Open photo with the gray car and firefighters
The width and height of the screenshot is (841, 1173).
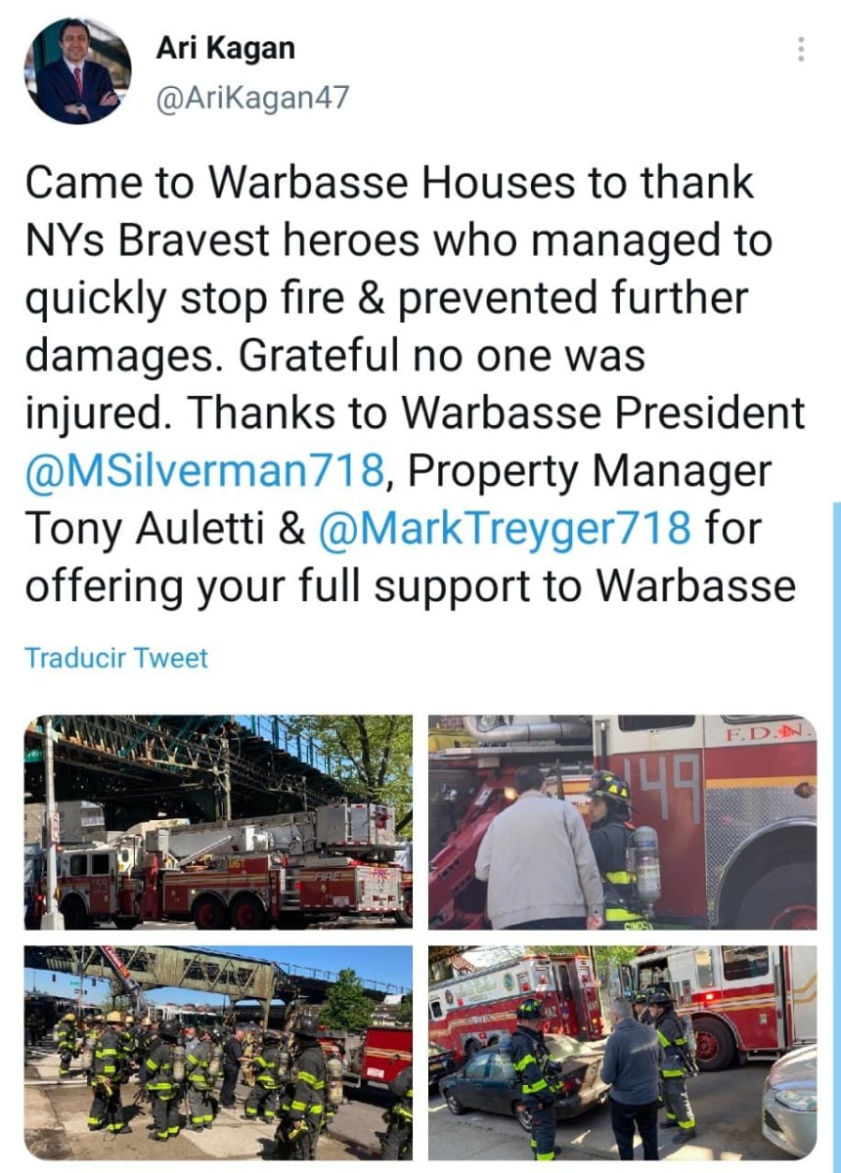click(622, 1052)
